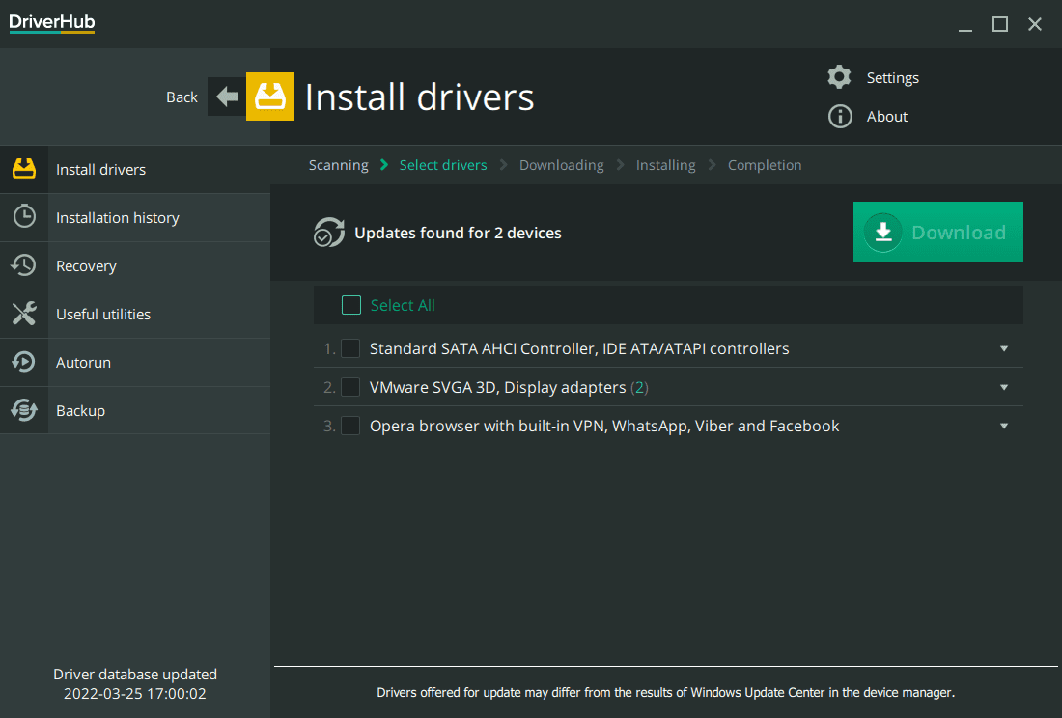Image resolution: width=1062 pixels, height=718 pixels.
Task: Click the Autorun sidebar icon
Action: point(23,362)
